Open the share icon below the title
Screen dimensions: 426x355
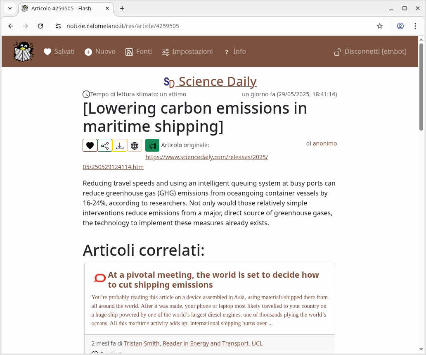(104, 145)
